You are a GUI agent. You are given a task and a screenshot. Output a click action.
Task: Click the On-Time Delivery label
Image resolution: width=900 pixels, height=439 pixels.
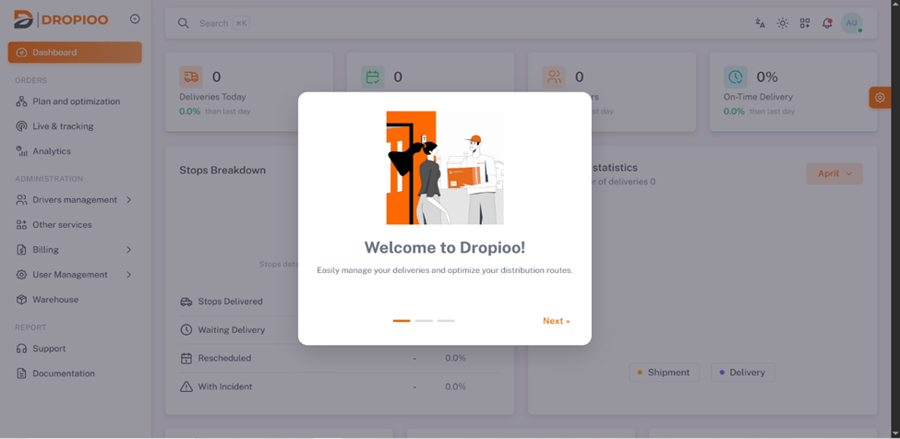[x=758, y=97]
